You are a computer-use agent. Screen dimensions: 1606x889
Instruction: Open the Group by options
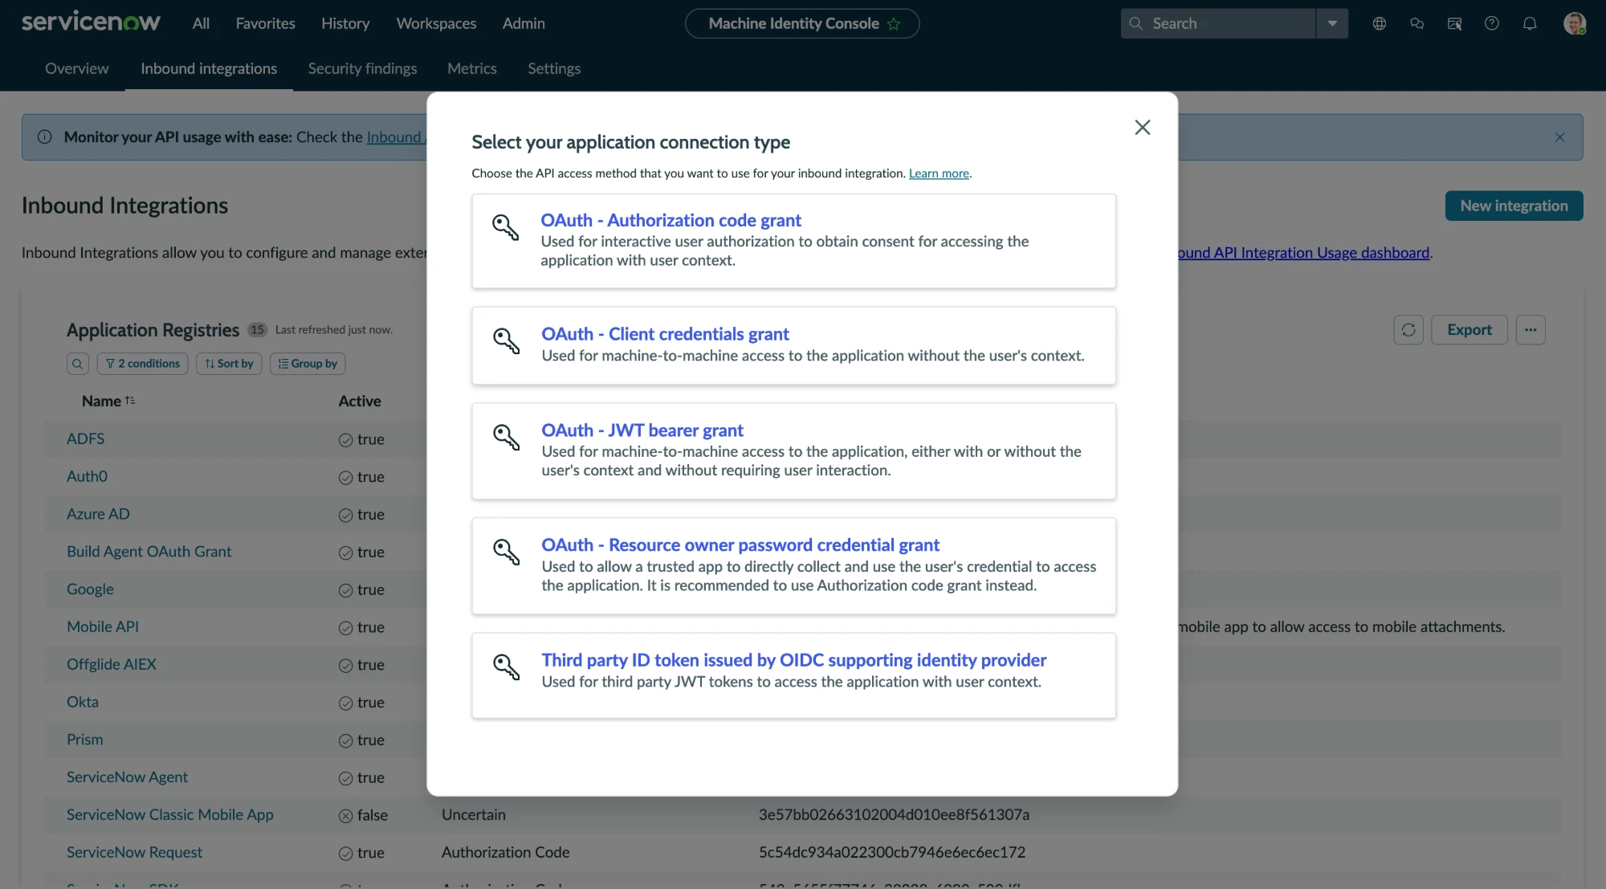pyautogui.click(x=308, y=364)
